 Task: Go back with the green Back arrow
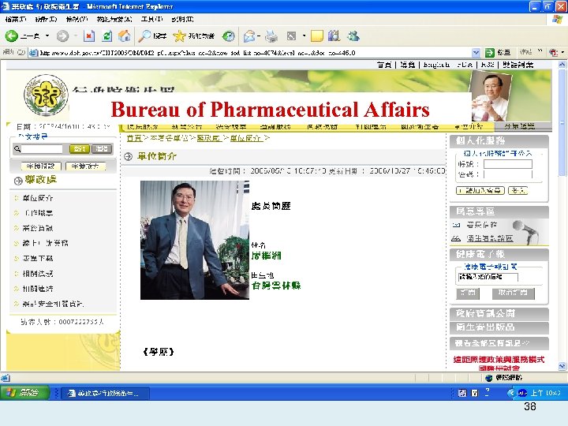click(x=12, y=35)
